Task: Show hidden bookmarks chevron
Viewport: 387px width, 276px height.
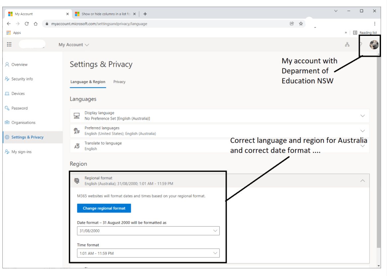Action: pos(346,33)
